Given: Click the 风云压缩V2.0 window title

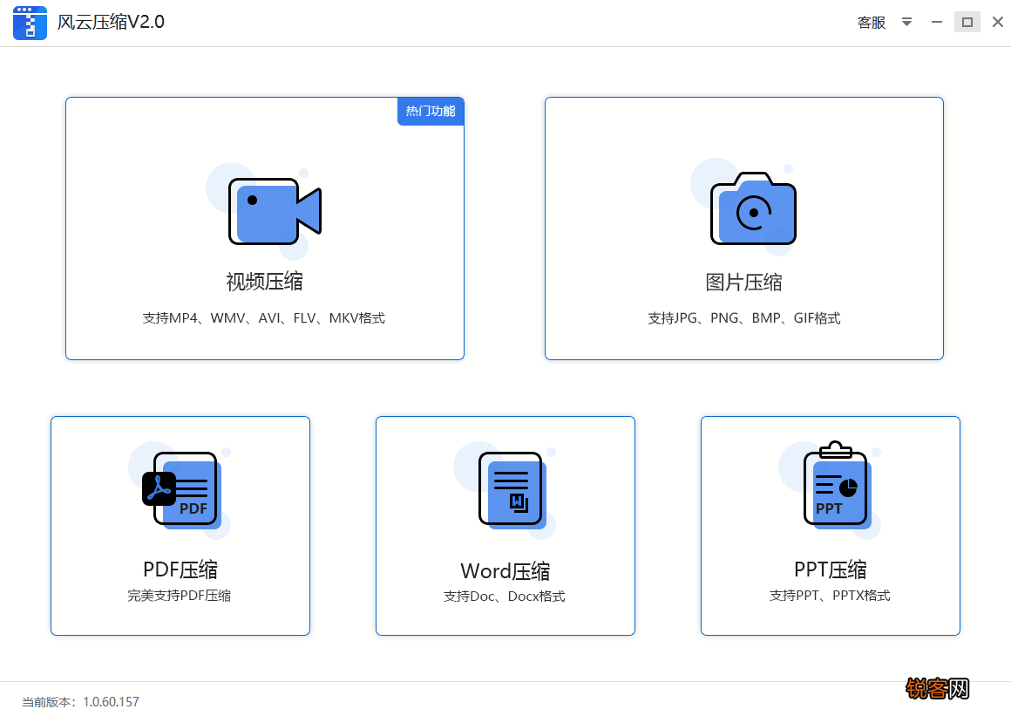Looking at the screenshot, I should (x=111, y=23).
